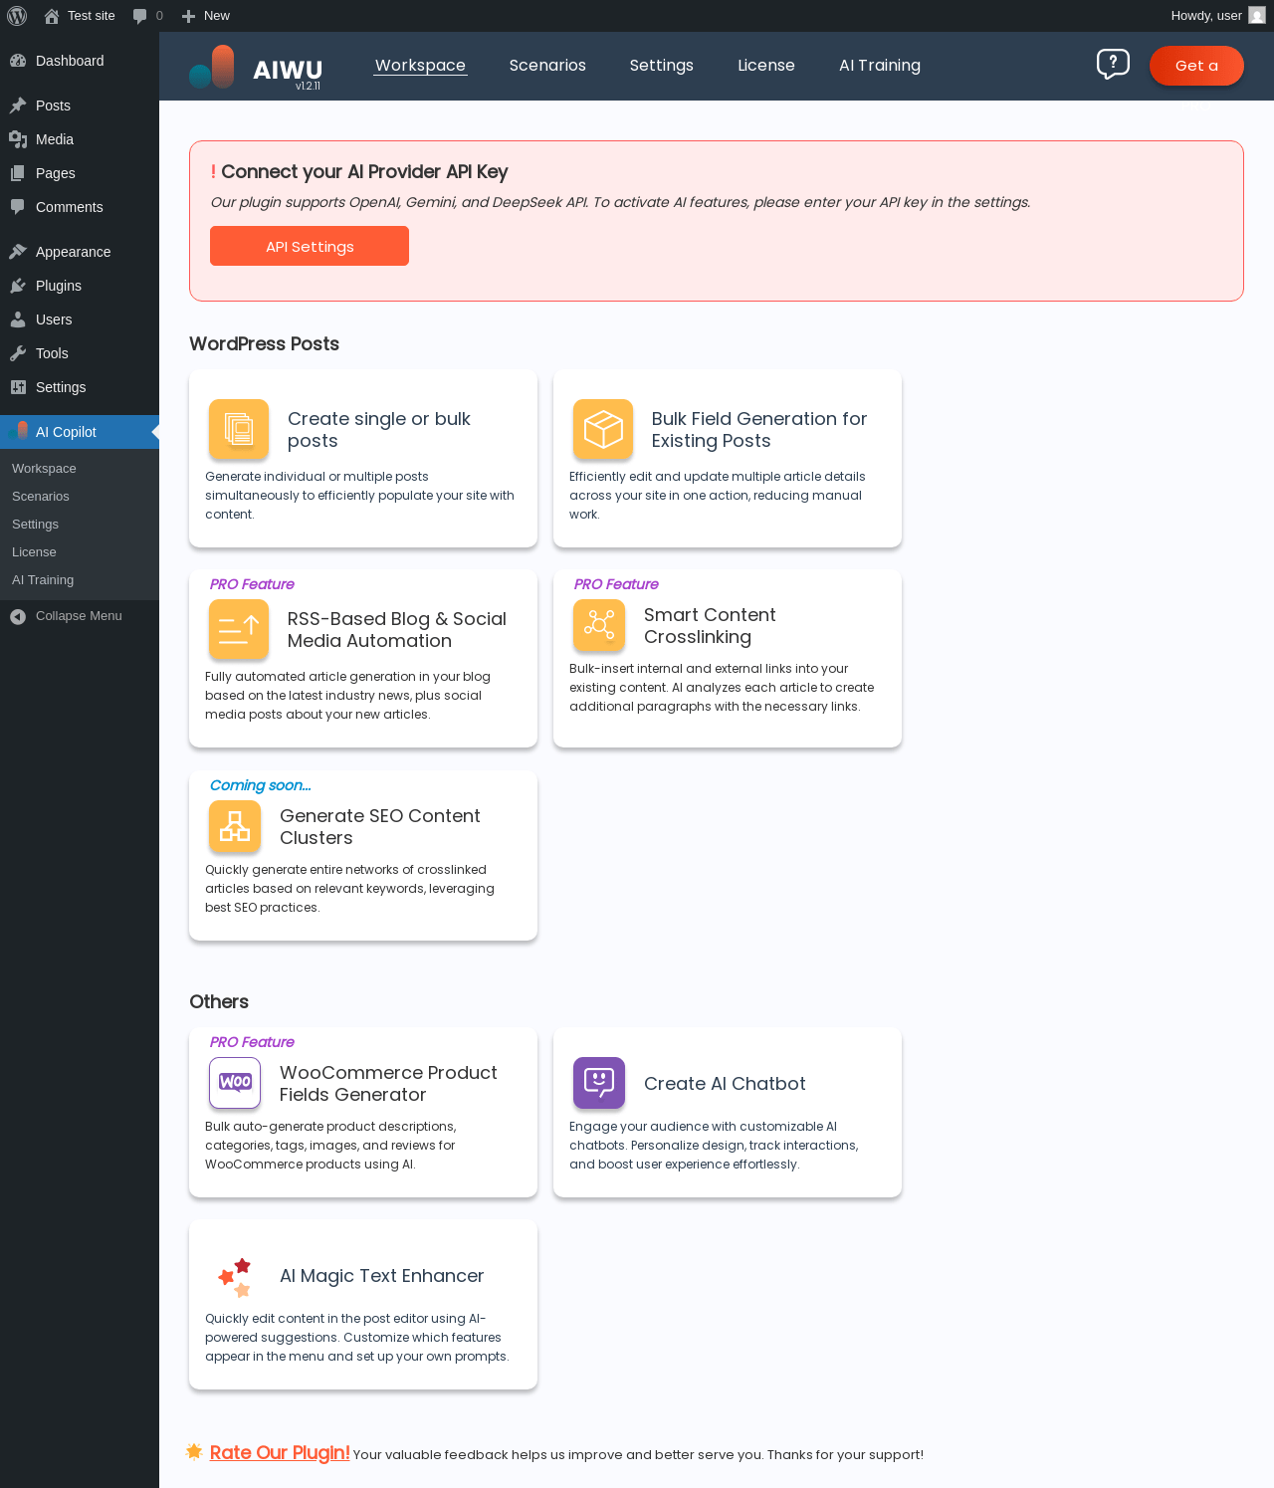Open Create AI Chatbot card title

click(725, 1084)
